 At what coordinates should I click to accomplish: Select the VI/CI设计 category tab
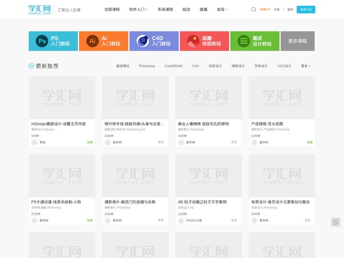(x=284, y=66)
